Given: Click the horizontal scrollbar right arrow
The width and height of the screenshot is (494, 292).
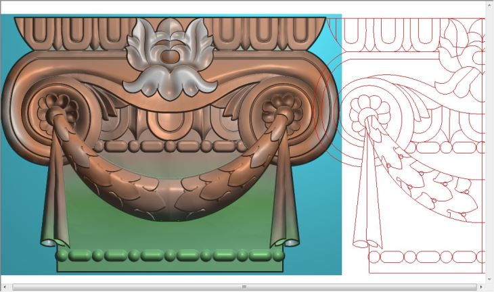Looking at the screenshot, I should coord(481,287).
